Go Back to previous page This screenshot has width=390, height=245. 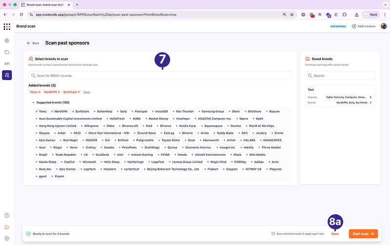(33, 43)
